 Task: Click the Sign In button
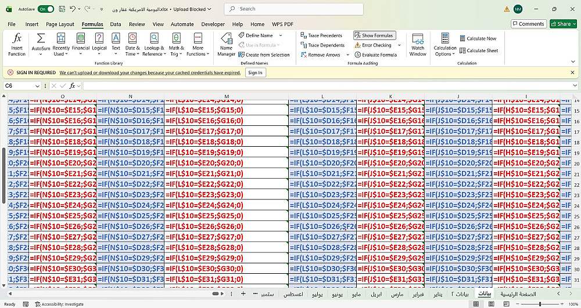[255, 73]
